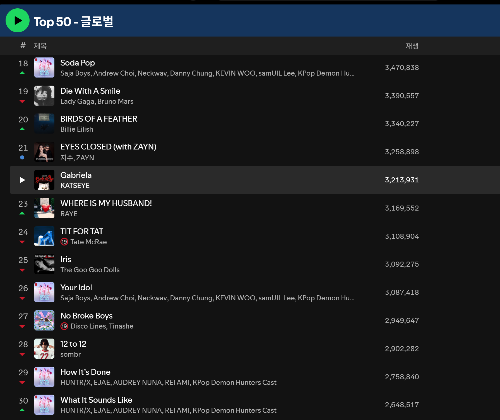Screen dimensions: 500x420
Task: Play the highlighted Gabriela track
Action: 23,180
